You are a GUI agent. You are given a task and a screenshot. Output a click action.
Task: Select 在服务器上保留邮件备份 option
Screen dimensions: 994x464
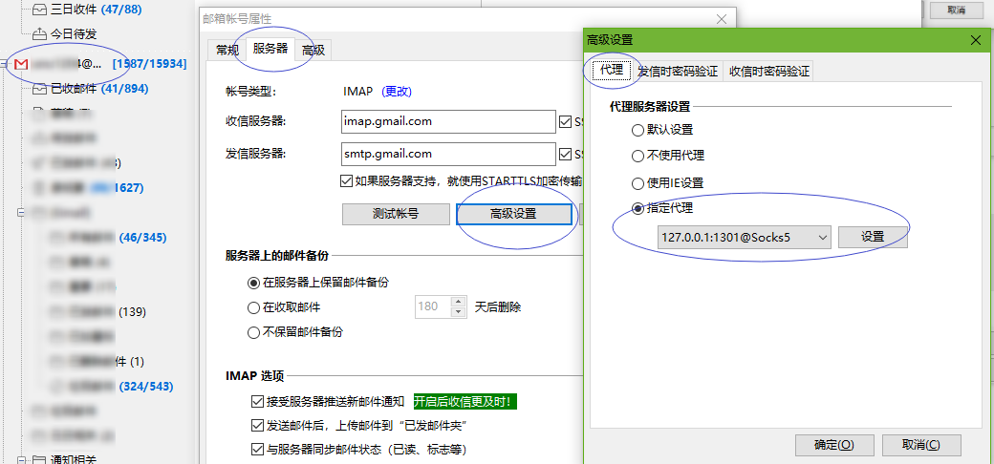pyautogui.click(x=253, y=283)
